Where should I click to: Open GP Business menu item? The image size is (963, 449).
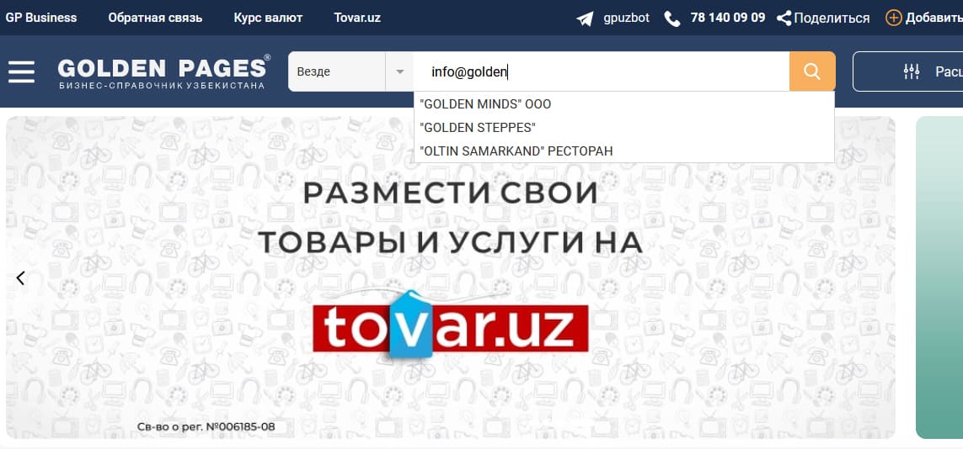41,18
